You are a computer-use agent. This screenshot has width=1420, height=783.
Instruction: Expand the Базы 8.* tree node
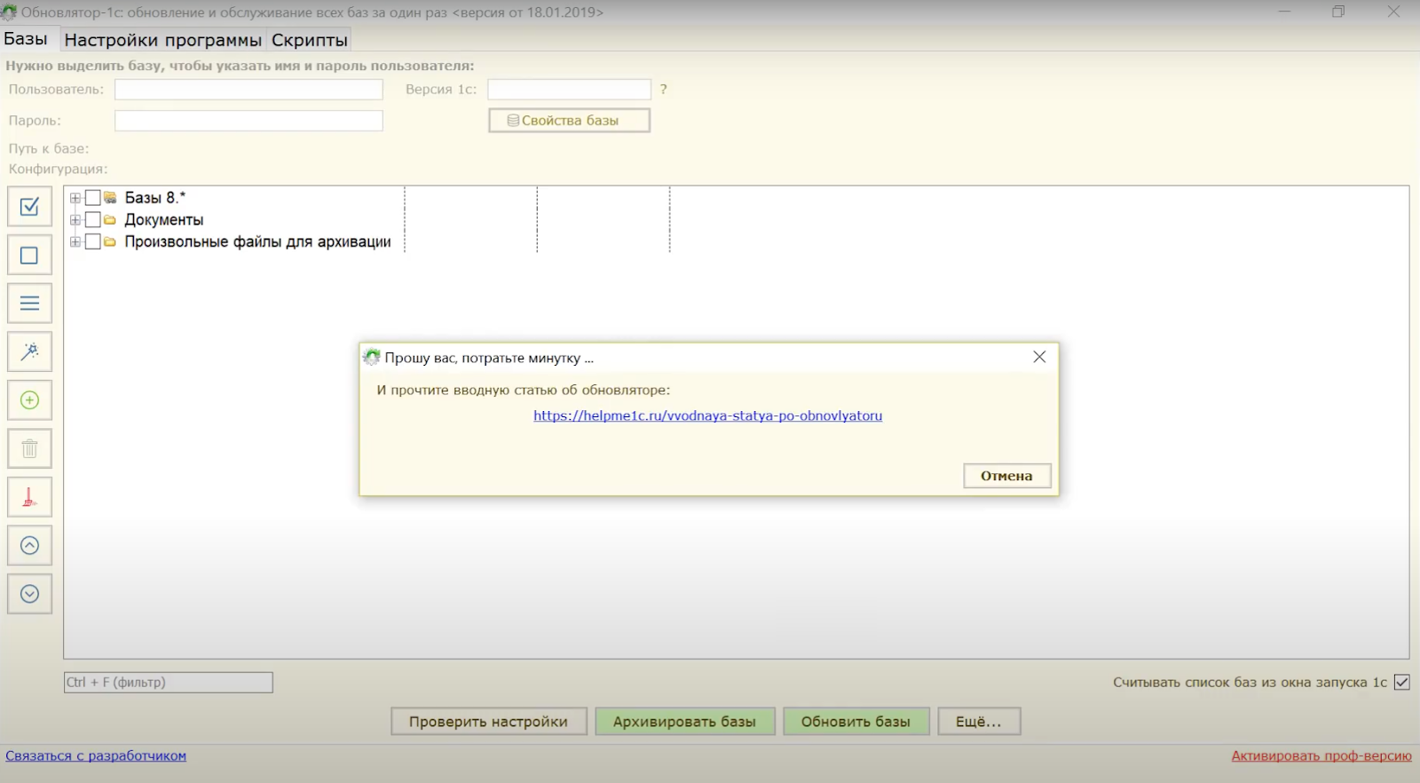75,198
